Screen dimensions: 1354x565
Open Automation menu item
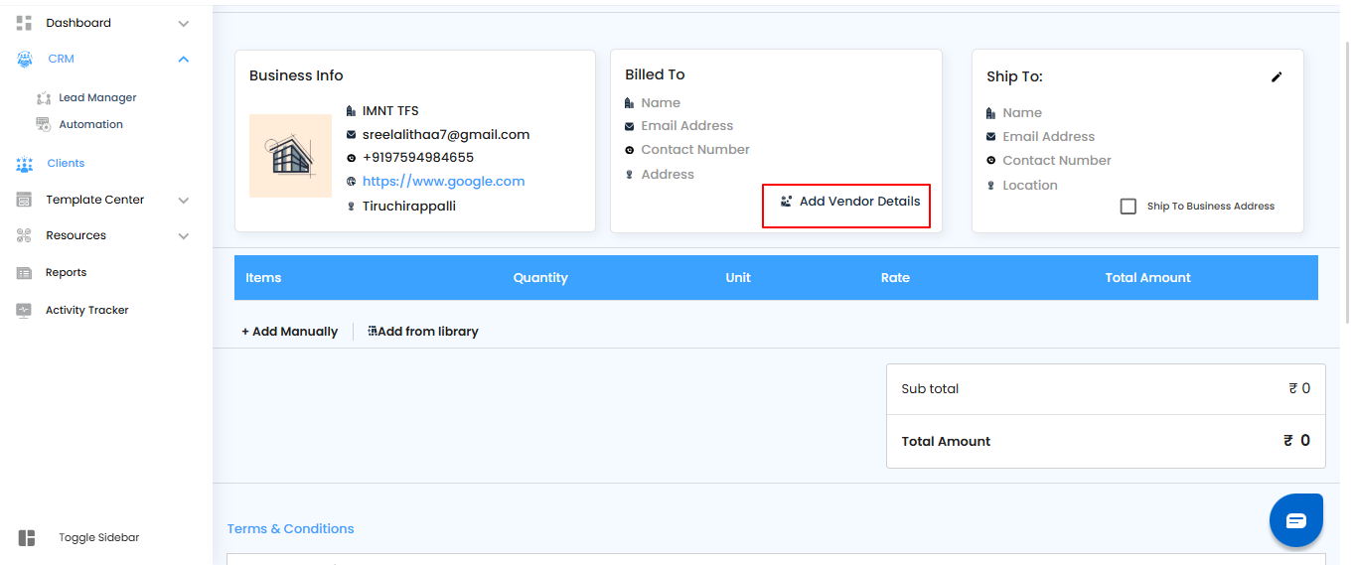[90, 125]
